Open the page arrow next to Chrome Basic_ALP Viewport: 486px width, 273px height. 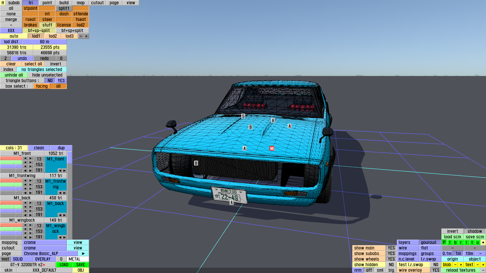click(x=83, y=254)
